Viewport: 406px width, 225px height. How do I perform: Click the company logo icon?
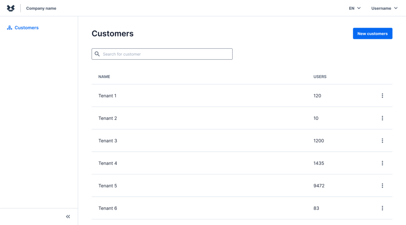coord(11,8)
